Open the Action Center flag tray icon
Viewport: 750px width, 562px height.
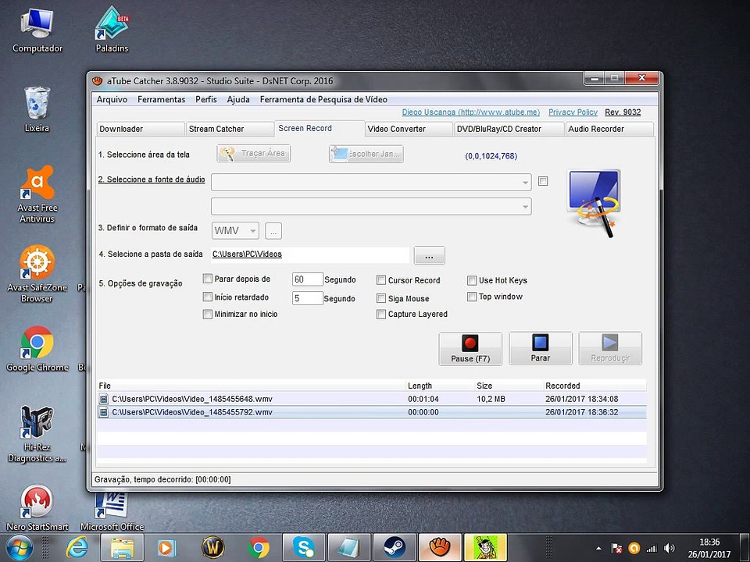click(617, 549)
